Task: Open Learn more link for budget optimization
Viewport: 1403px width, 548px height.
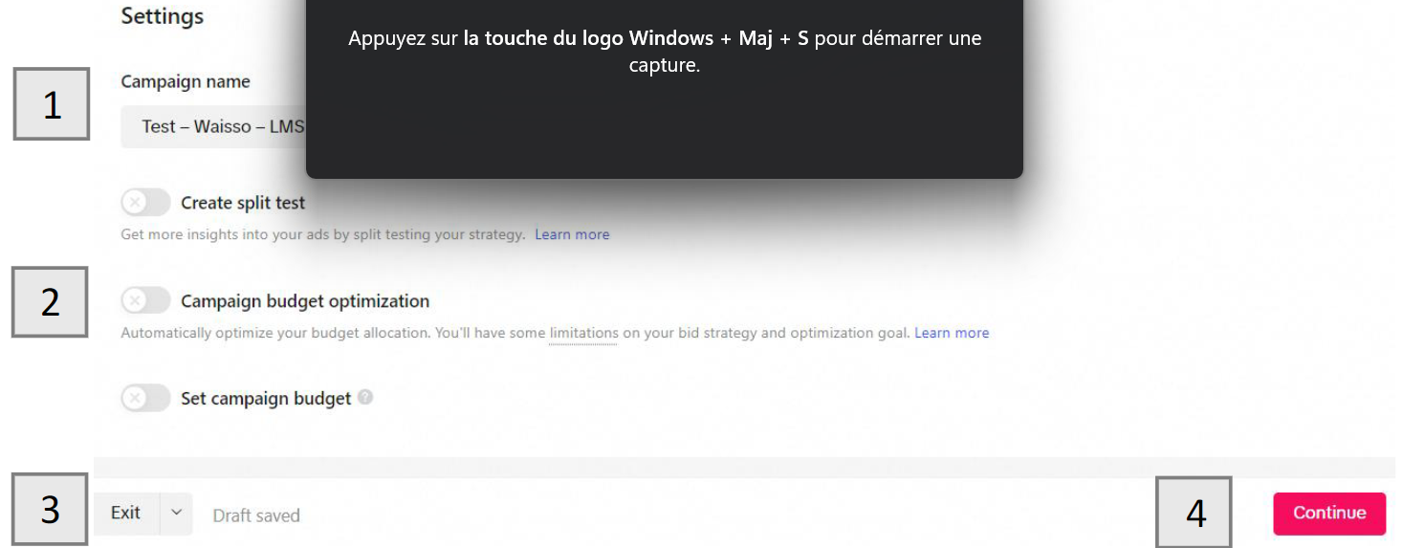Action: point(952,333)
